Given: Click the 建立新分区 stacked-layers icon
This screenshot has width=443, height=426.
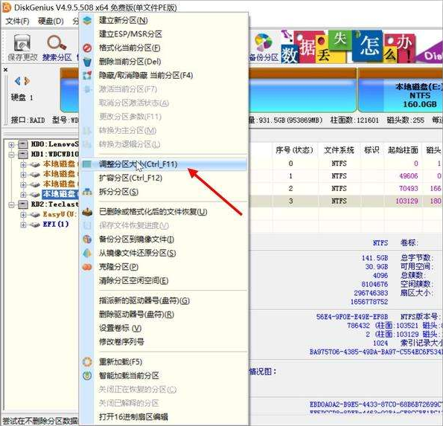Looking at the screenshot, I should point(87,20).
